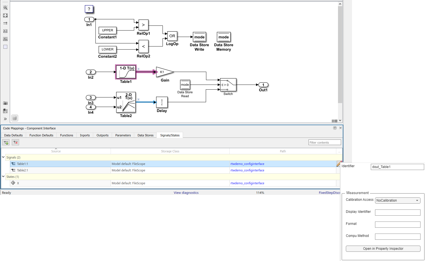425x261 pixels.
Task: Open rtwdemo_configinterface path link for Table2:1
Action: (x=247, y=170)
